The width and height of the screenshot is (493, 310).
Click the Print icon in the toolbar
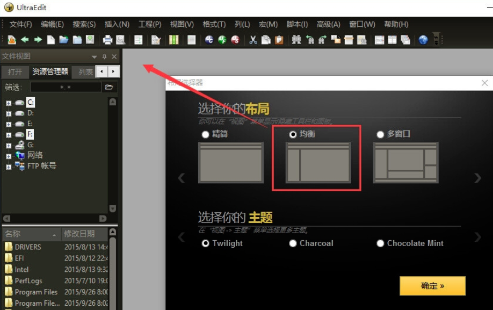point(107,40)
